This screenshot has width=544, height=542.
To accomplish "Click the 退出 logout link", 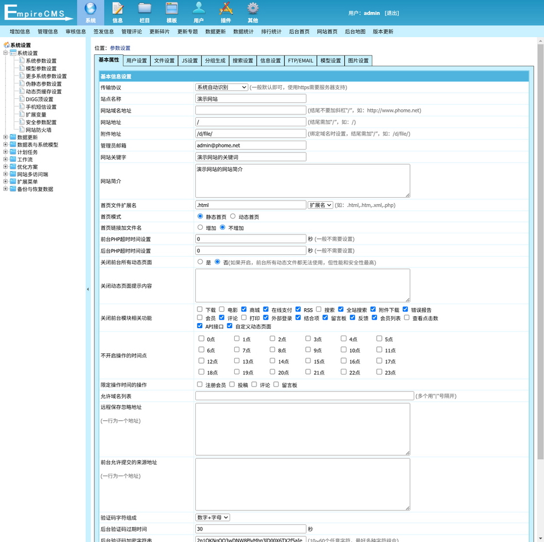I will [392, 13].
